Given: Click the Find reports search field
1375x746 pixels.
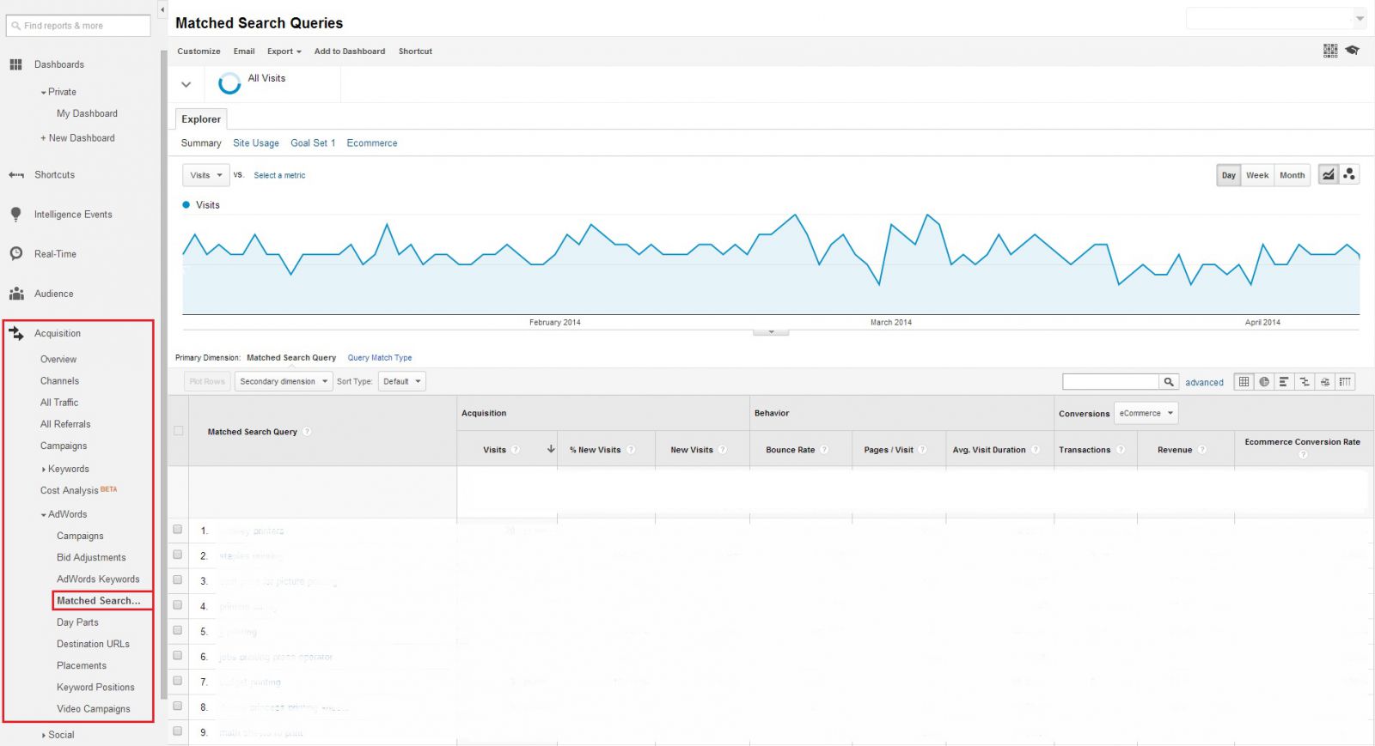Looking at the screenshot, I should 78,26.
